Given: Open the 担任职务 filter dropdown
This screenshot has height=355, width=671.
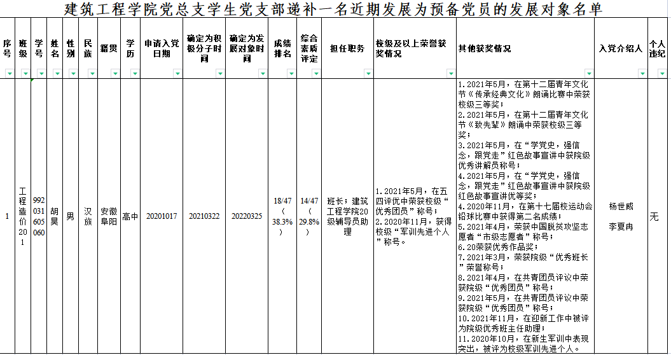Looking at the screenshot, I should point(368,74).
